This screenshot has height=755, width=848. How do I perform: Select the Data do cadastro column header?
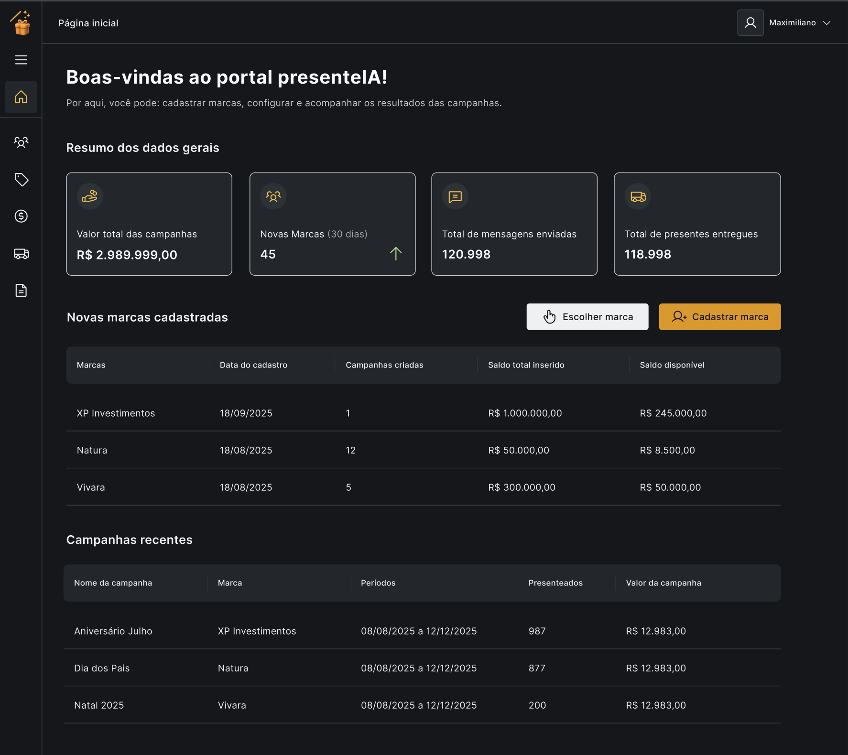click(x=253, y=365)
